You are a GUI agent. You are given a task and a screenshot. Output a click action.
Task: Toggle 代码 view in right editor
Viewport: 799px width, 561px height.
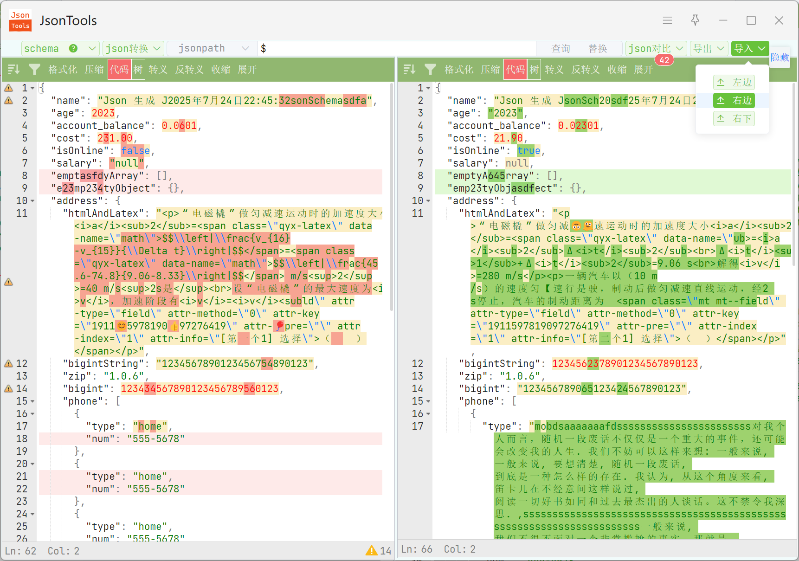click(515, 70)
